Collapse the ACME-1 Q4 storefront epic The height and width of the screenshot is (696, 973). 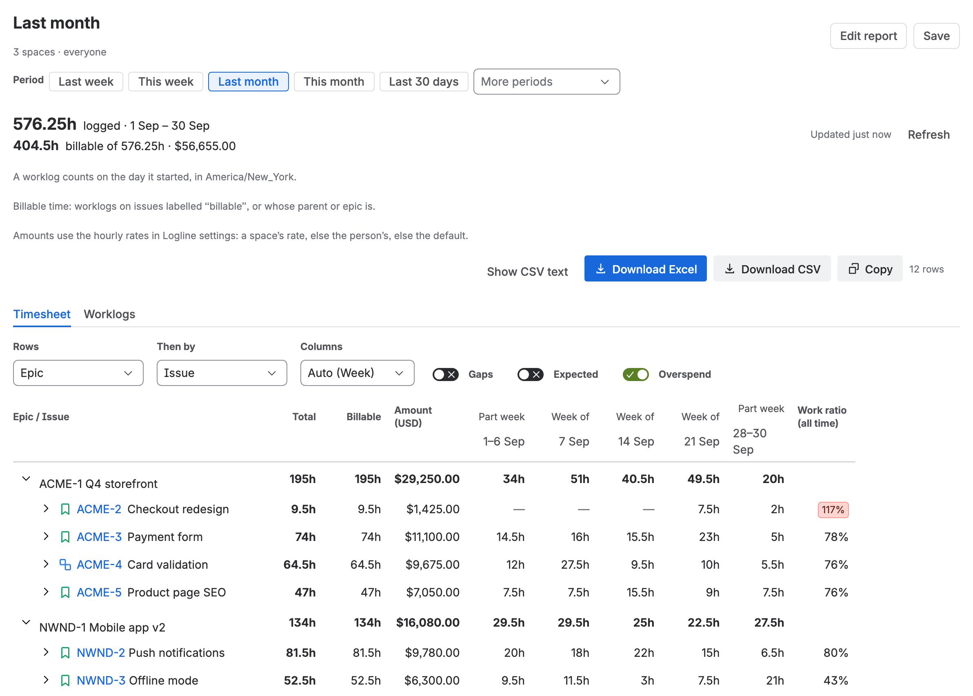click(x=26, y=479)
